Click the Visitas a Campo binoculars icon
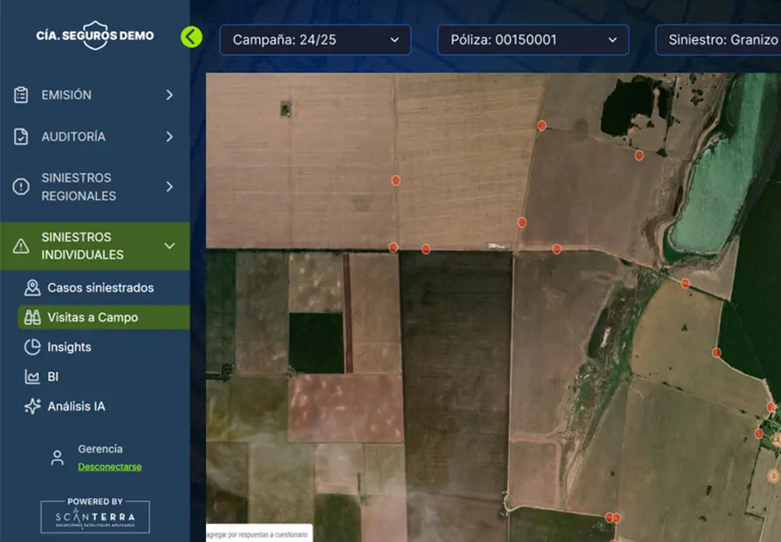The height and width of the screenshot is (542, 781). point(32,317)
